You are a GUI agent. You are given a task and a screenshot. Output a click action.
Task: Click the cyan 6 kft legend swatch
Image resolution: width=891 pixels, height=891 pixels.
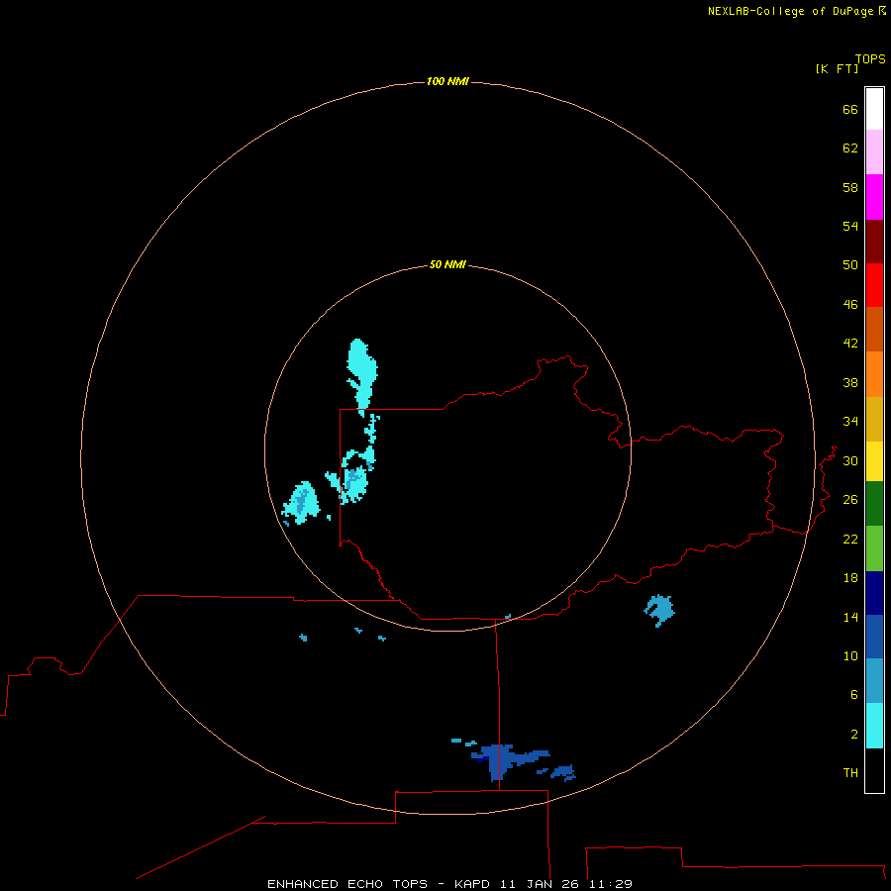tap(874, 725)
